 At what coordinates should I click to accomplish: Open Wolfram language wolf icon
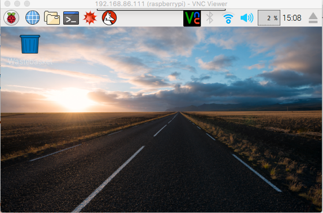[109, 18]
